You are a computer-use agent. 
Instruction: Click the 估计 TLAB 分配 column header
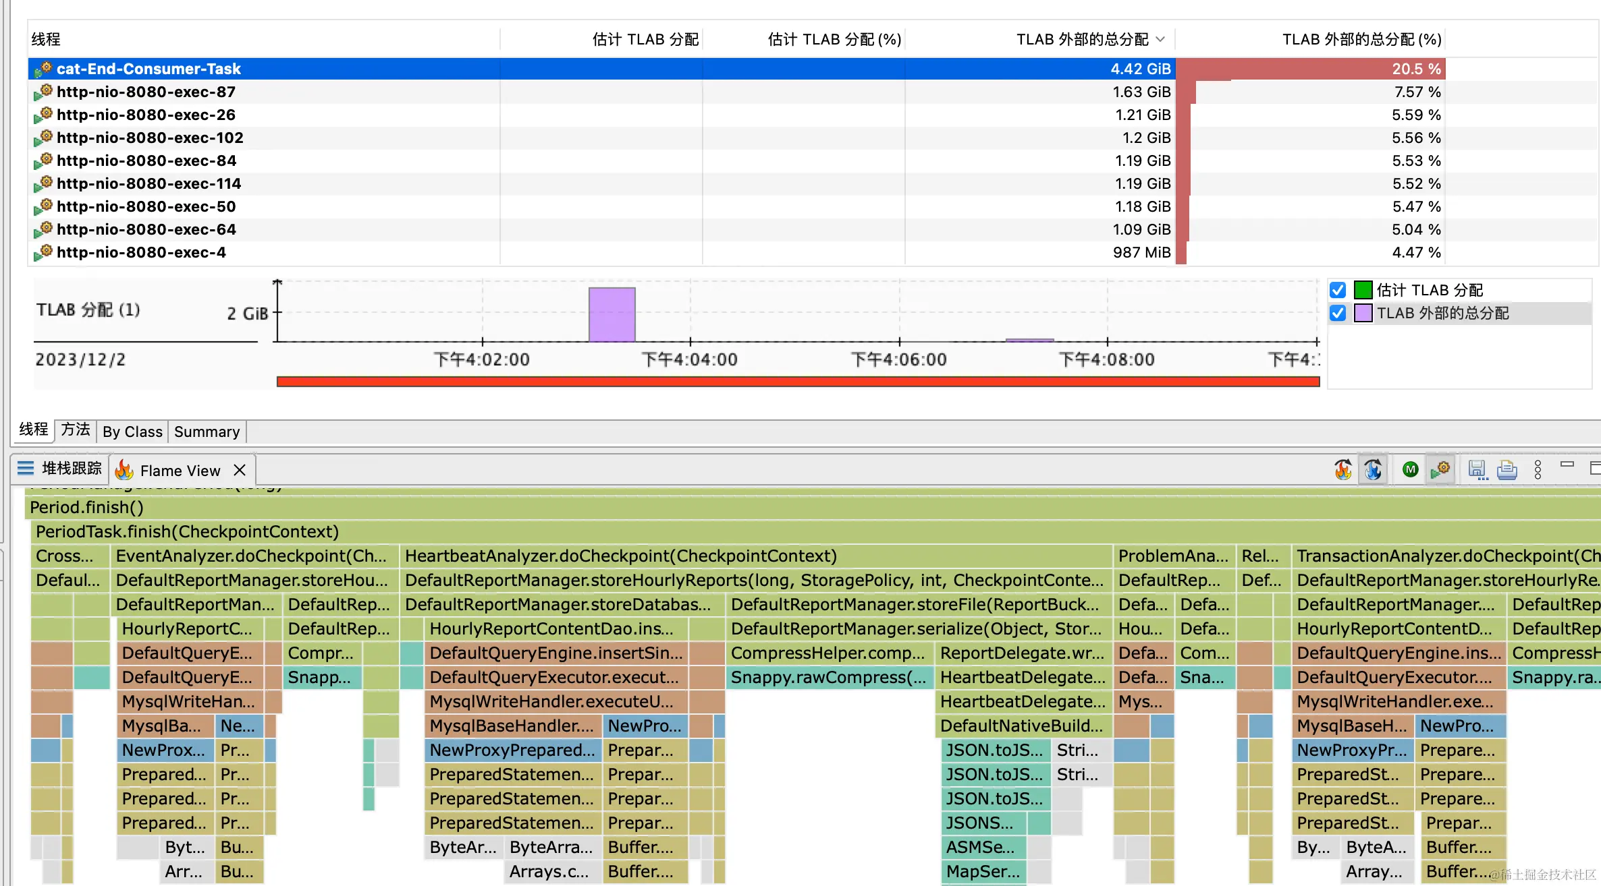pos(601,39)
